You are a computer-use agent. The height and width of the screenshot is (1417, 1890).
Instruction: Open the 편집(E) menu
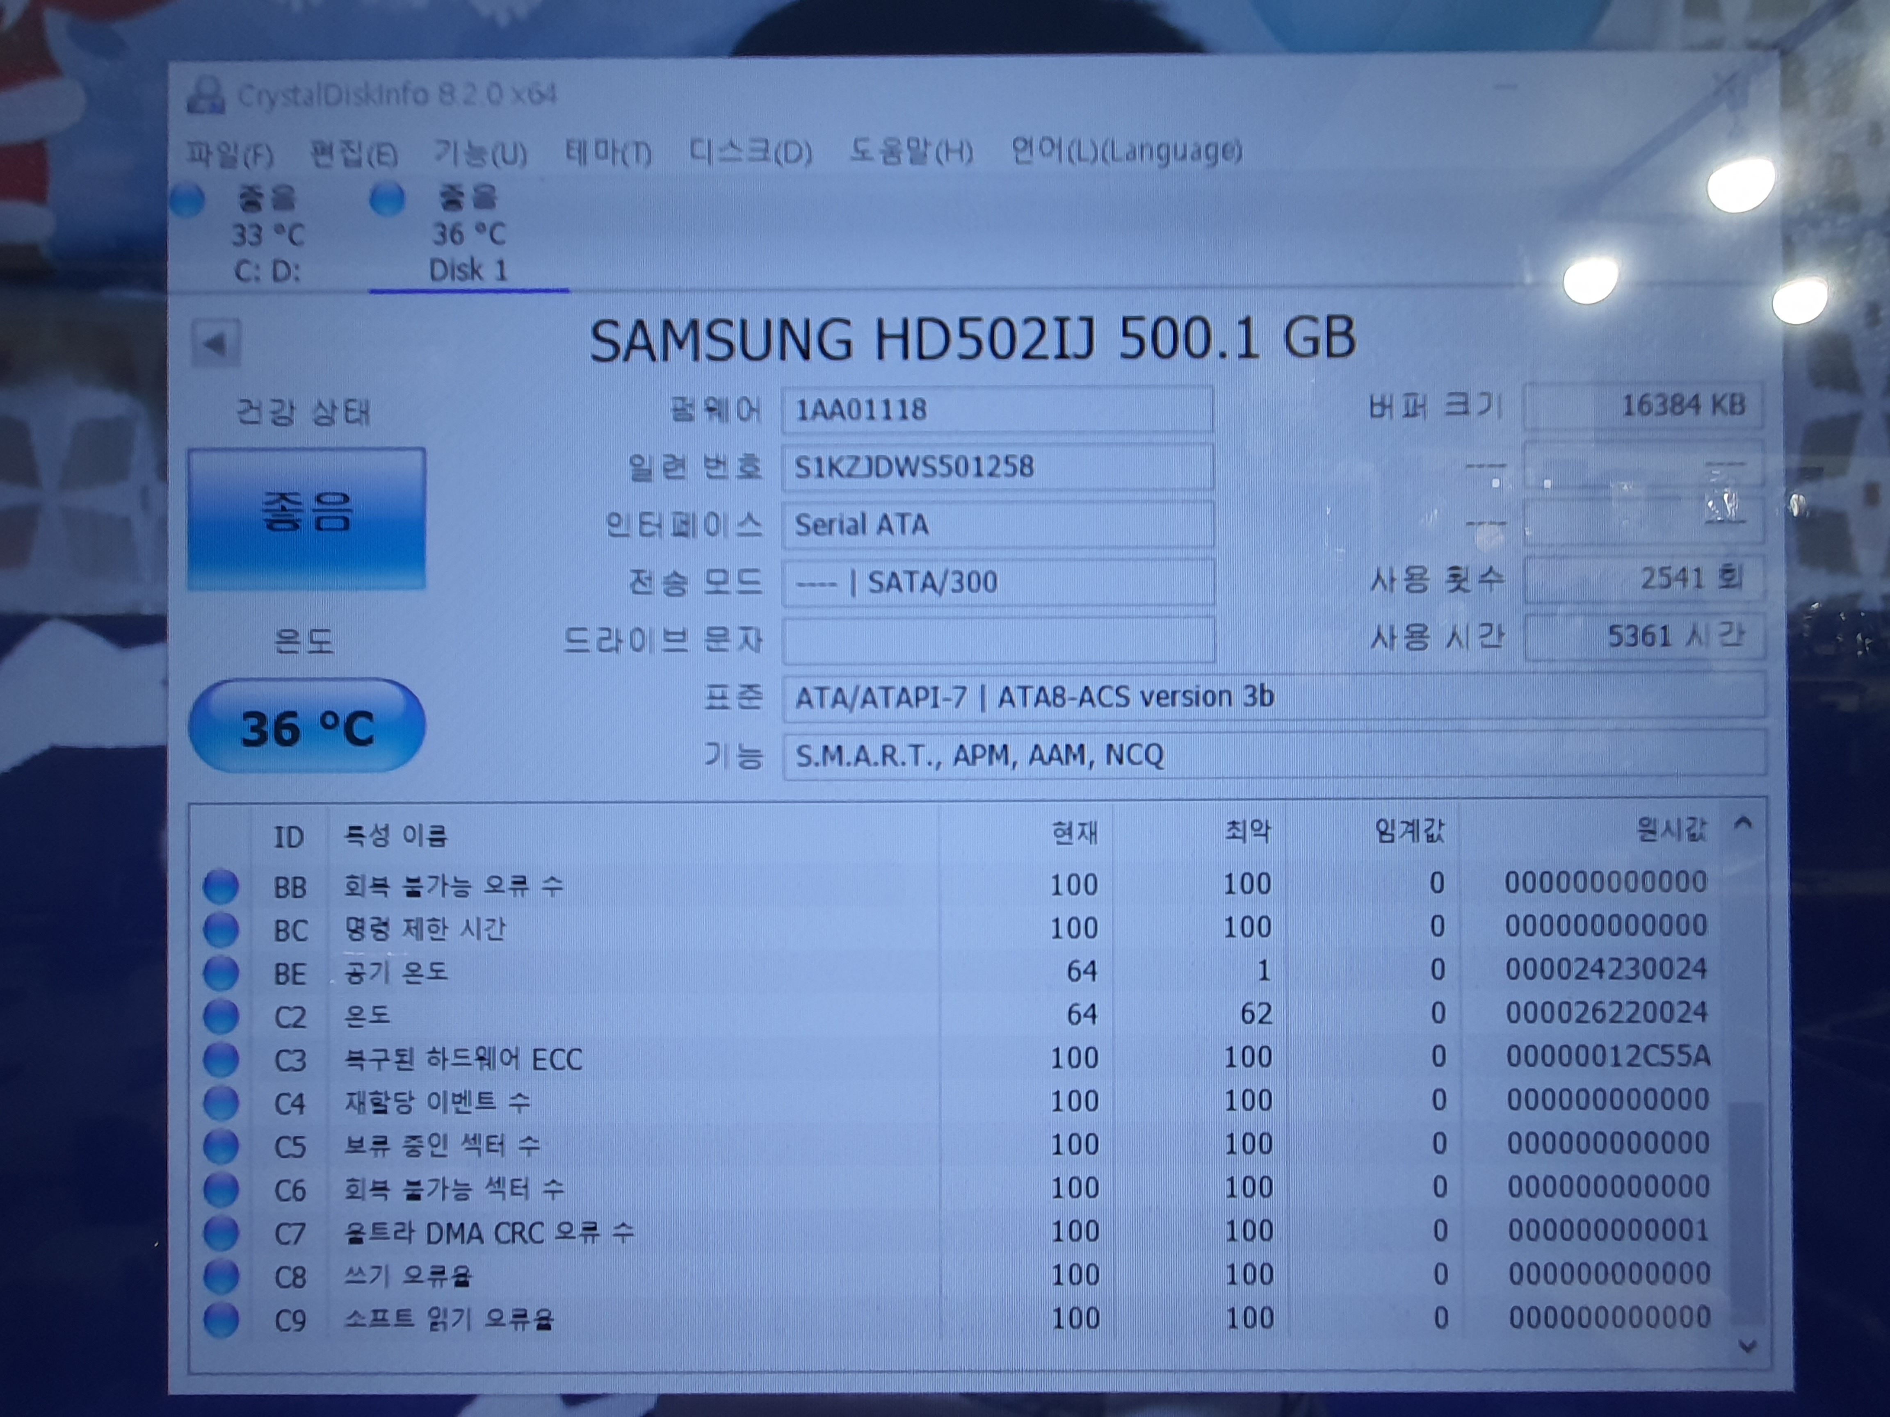tap(354, 155)
